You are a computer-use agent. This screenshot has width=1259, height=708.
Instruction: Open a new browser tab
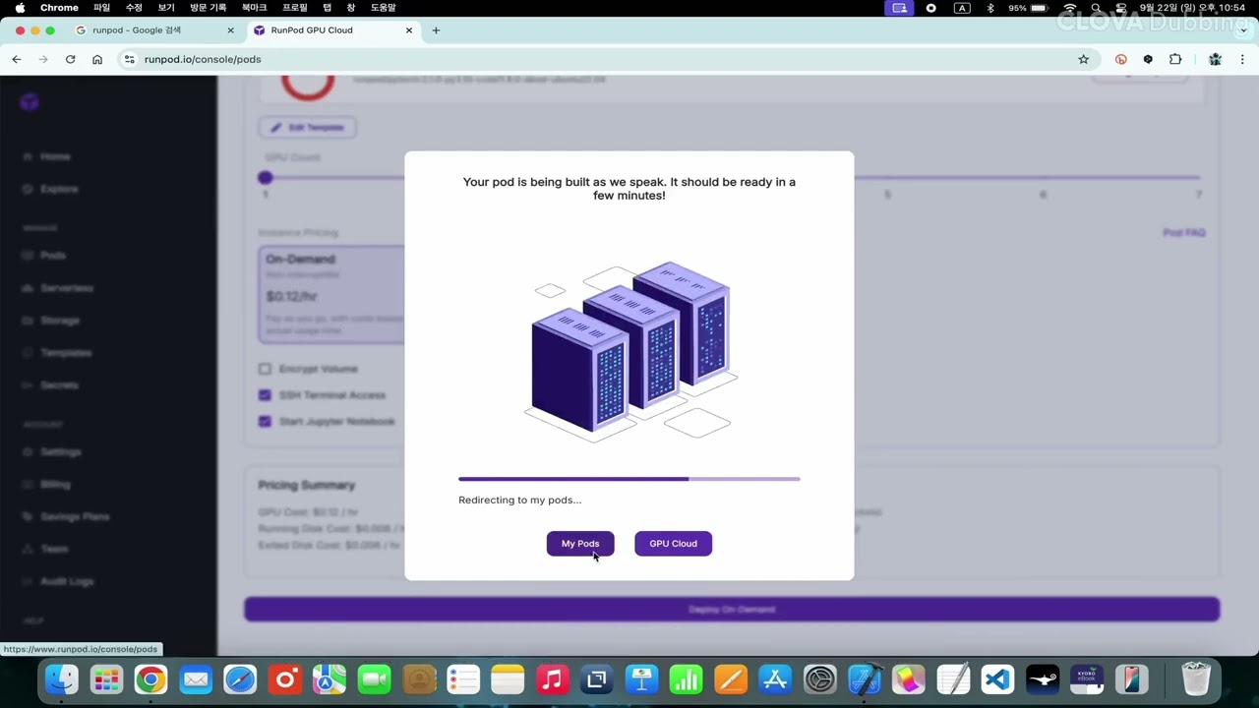tap(436, 30)
